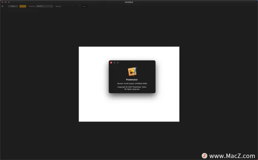
Task: Click the Opacity label in toolbar
Action: coord(58,6)
